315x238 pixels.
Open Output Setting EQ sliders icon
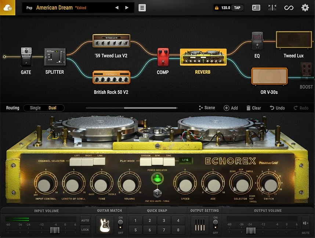click(200, 225)
